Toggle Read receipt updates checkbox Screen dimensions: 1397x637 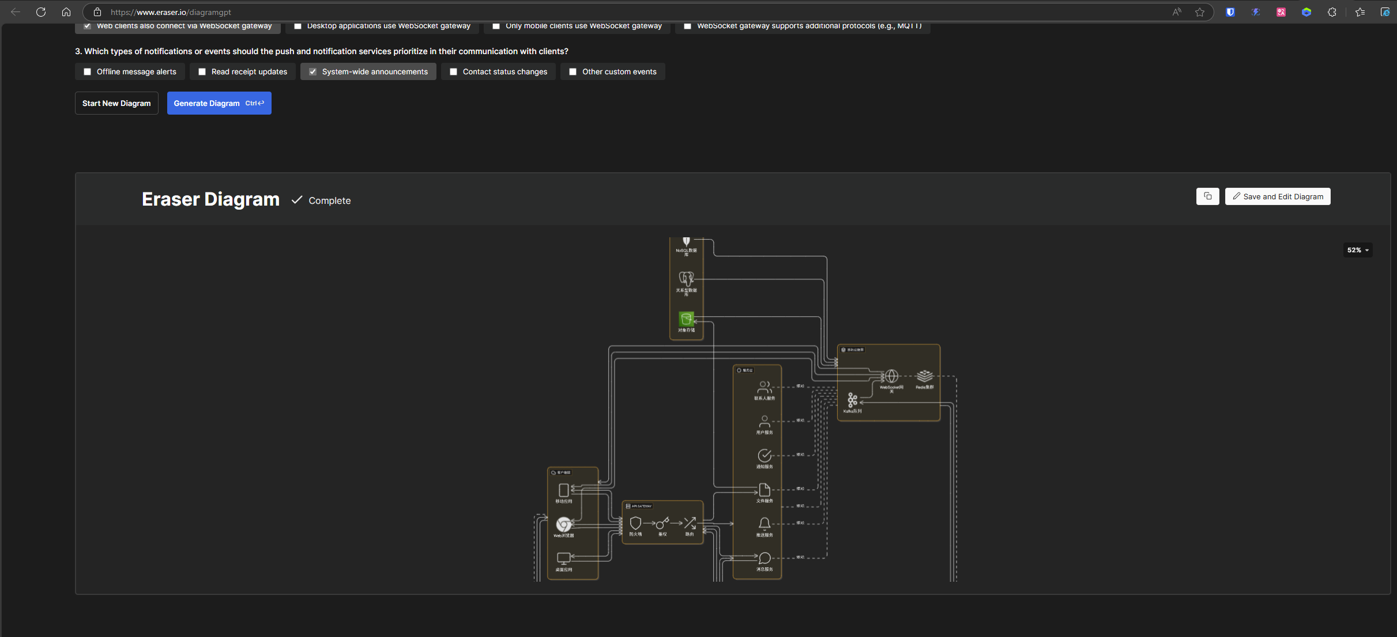click(x=202, y=72)
